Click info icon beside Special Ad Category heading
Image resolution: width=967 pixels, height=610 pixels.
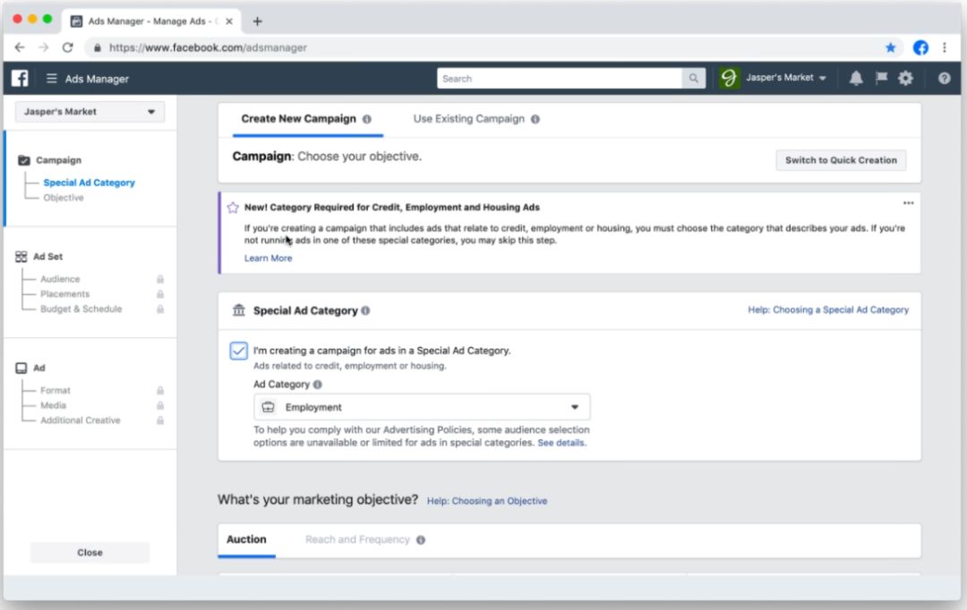point(365,311)
